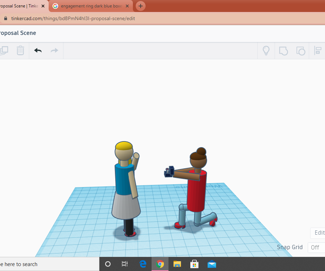325x271 pixels.
Task: Open Chrome from the taskbar
Action: pyautogui.click(x=160, y=264)
